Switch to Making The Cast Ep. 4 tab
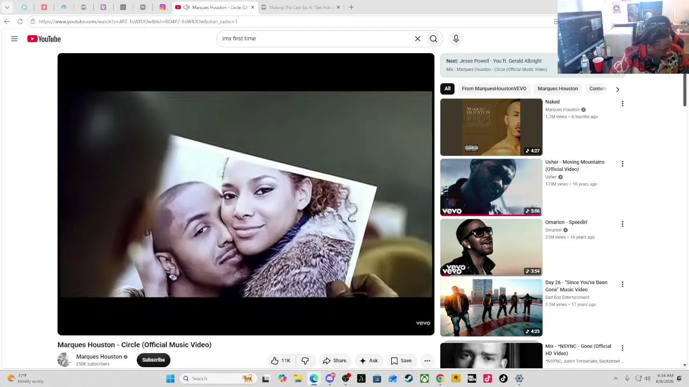Viewport: 689px width, 387px height. click(x=301, y=8)
